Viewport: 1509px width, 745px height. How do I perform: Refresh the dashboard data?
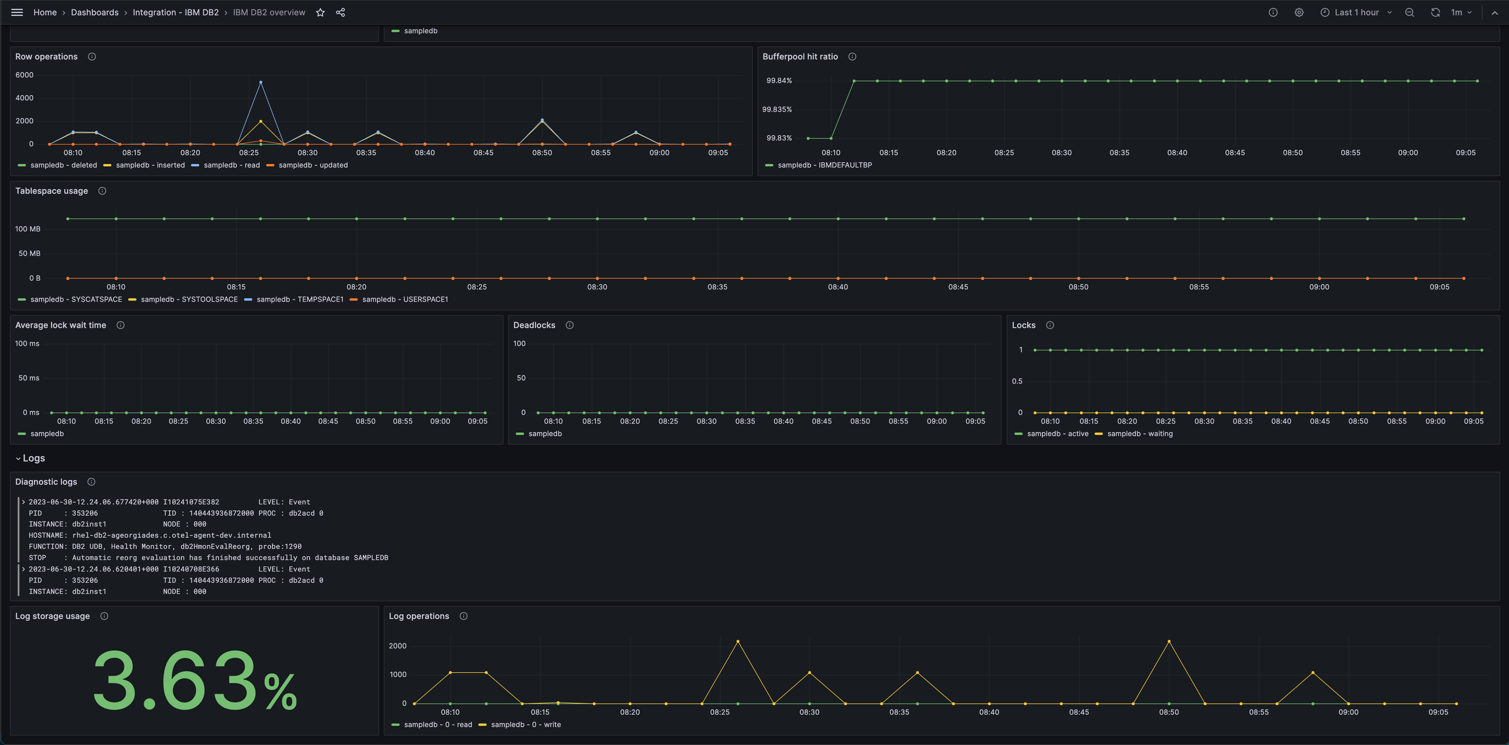1435,12
